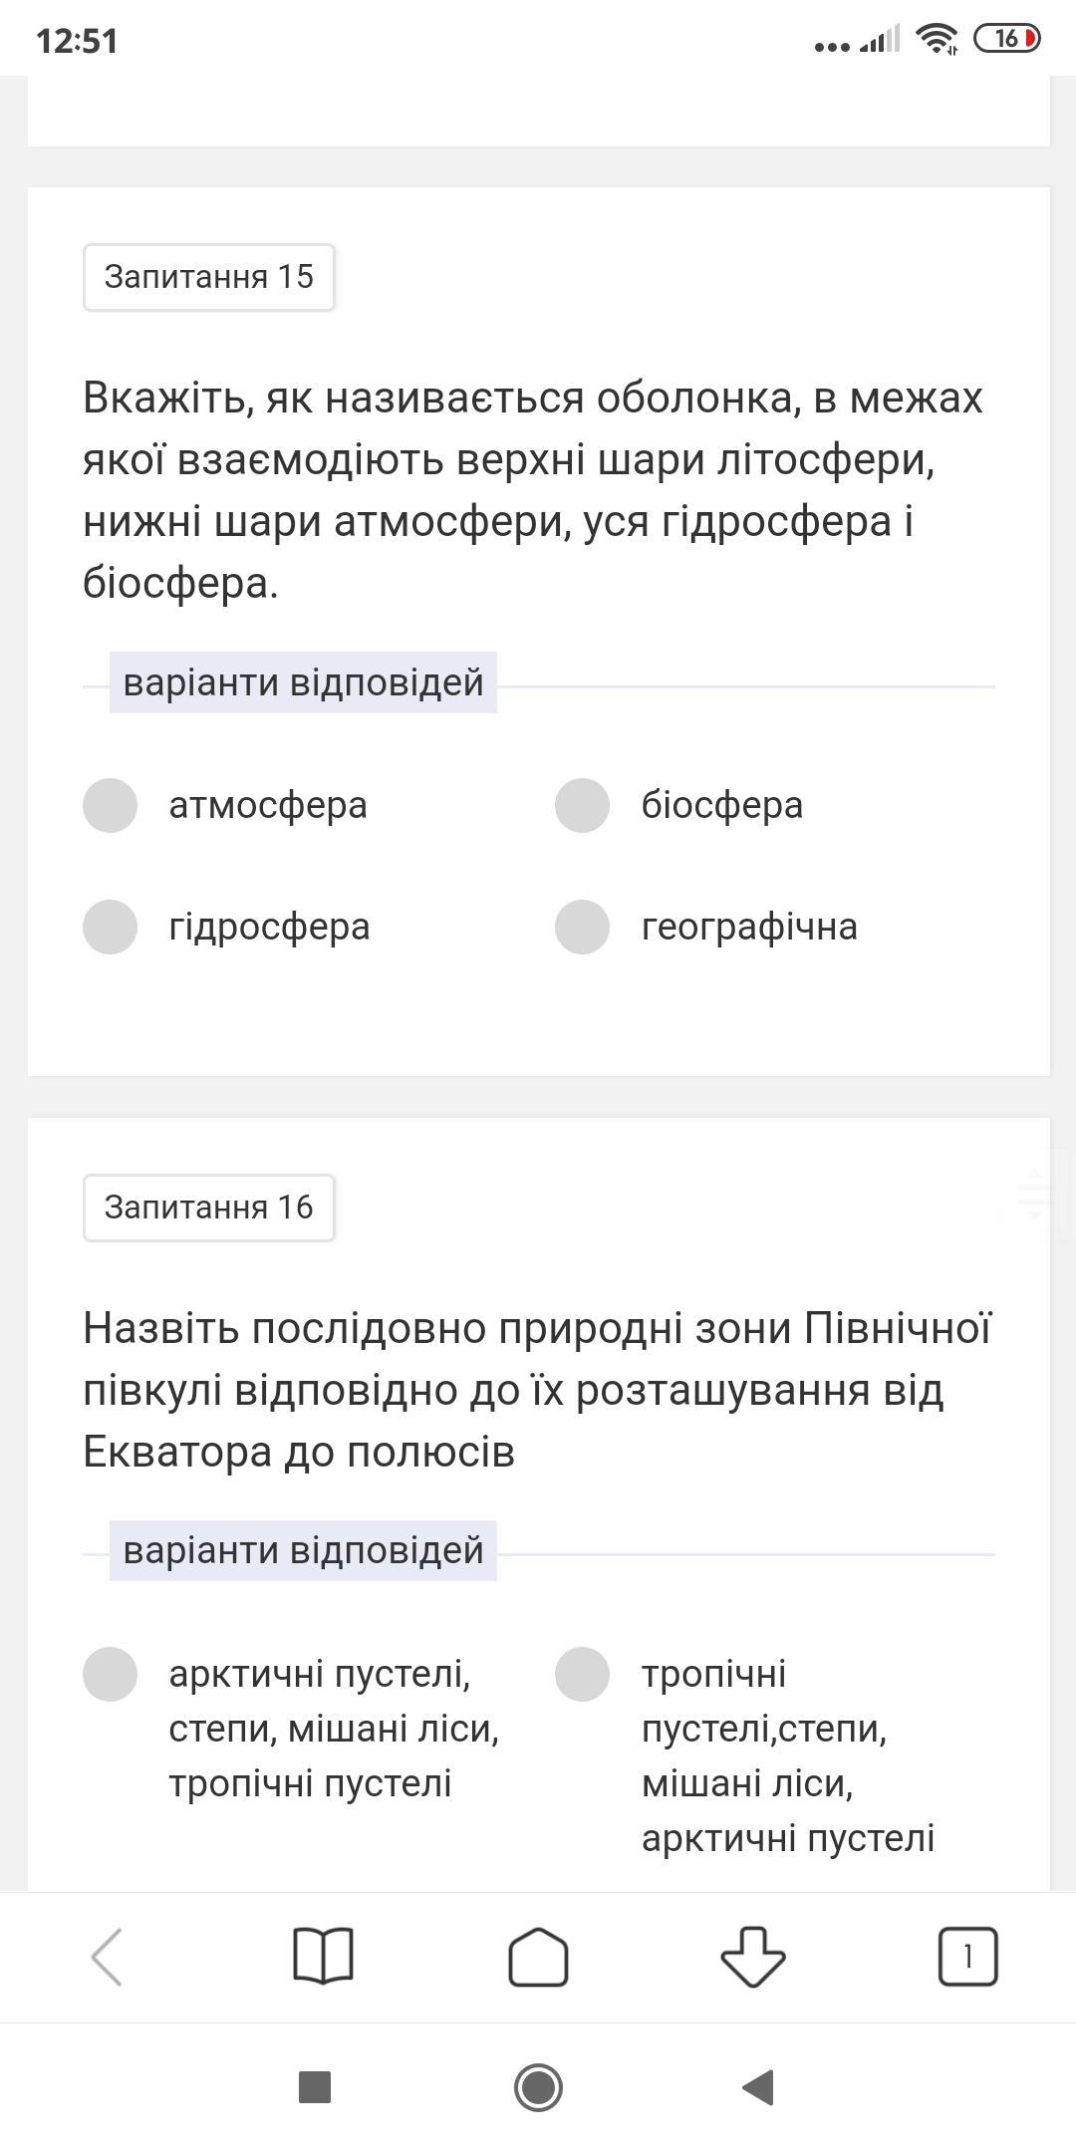The height and width of the screenshot is (2152, 1076).
Task: Tap the Запитання 15 label
Action: click(x=208, y=277)
